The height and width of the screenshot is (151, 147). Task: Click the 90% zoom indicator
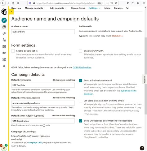click(x=100, y=3)
